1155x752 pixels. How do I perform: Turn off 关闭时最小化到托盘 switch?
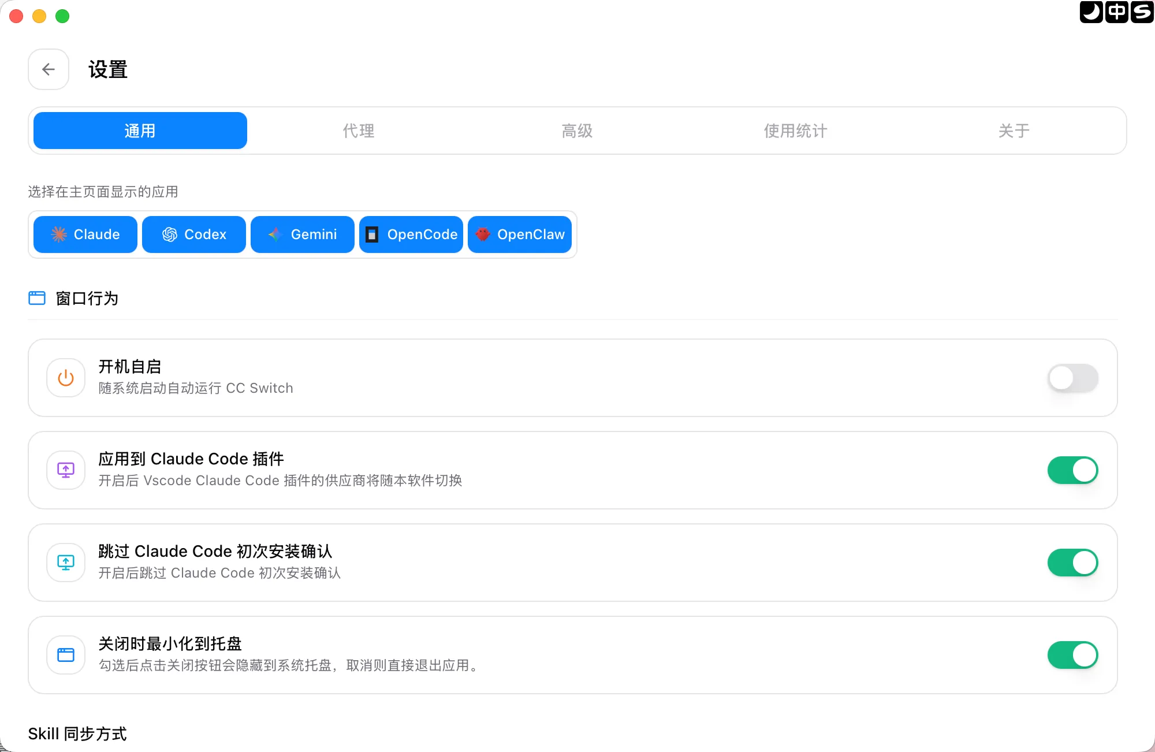[1073, 655]
